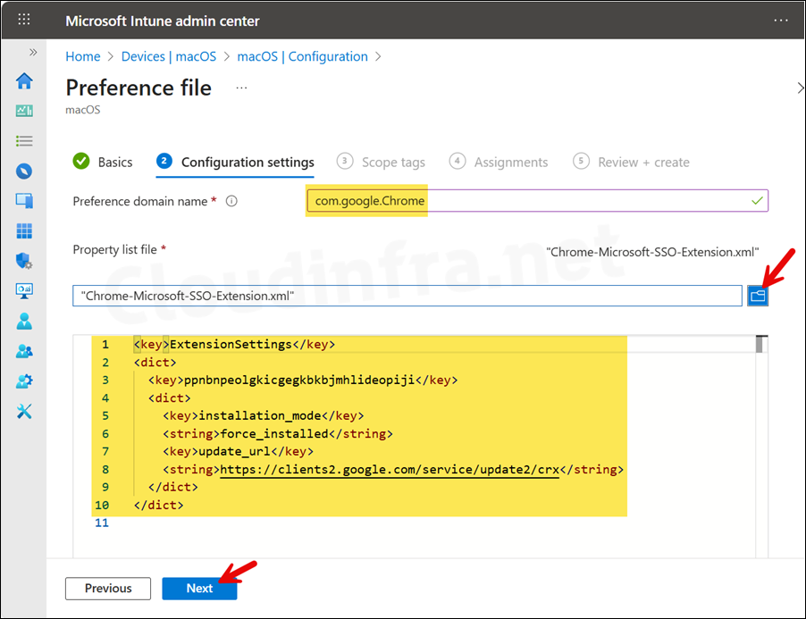
Task: Jump to the Scope tags step
Action: pyautogui.click(x=381, y=162)
